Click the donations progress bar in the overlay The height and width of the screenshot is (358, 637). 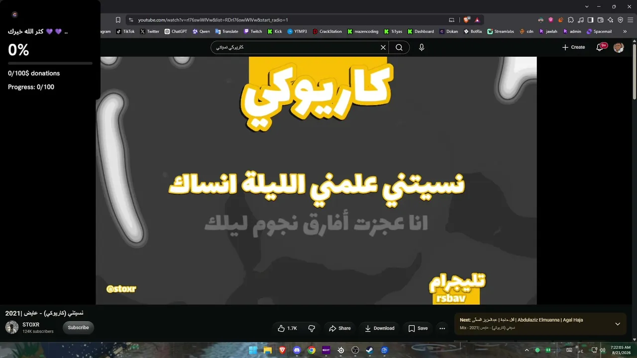click(x=50, y=63)
